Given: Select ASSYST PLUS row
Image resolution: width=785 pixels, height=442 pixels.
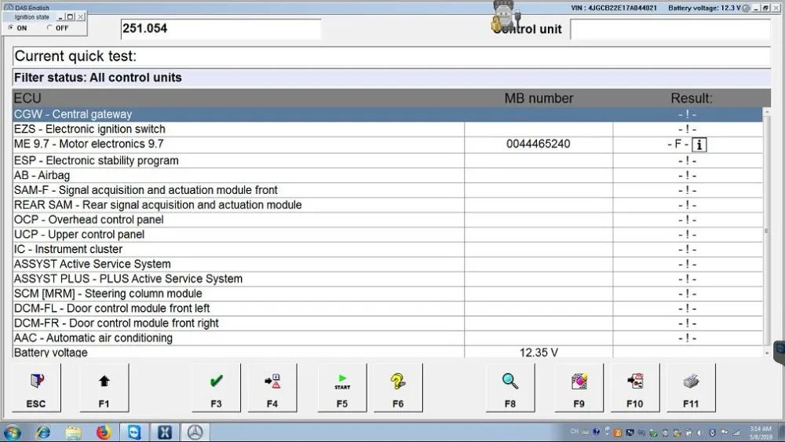Looking at the screenshot, I should coord(388,279).
